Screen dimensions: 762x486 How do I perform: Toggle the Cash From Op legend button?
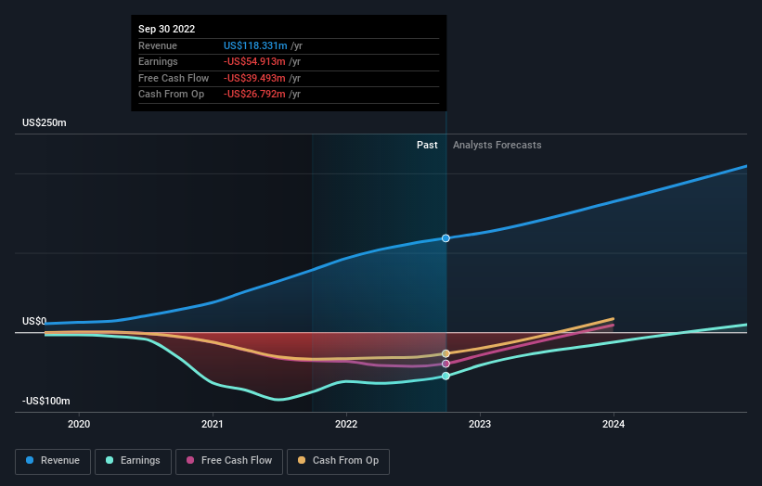338,461
